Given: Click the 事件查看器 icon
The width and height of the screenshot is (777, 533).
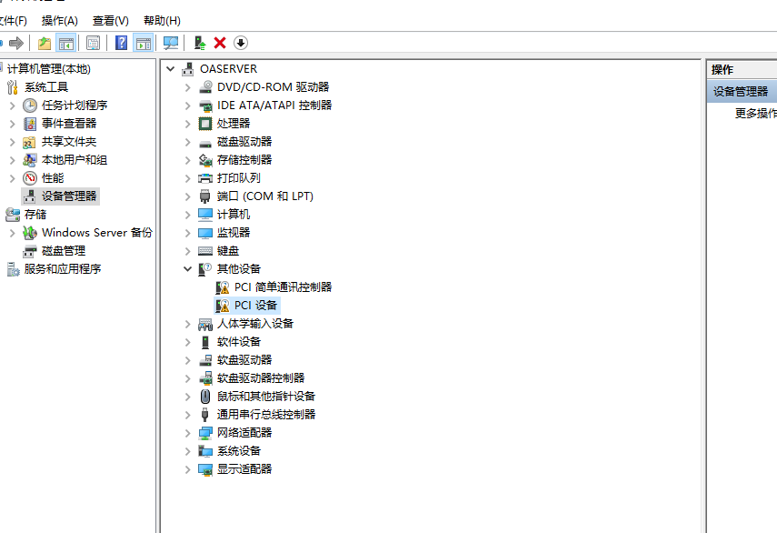Looking at the screenshot, I should [x=30, y=124].
